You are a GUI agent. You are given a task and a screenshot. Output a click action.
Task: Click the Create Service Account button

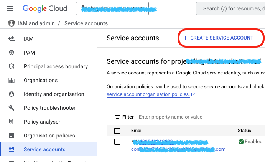pos(218,38)
